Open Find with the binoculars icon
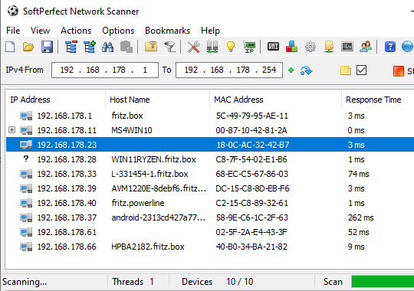Image resolution: width=414 pixels, height=291 pixels. pyautogui.click(x=108, y=47)
